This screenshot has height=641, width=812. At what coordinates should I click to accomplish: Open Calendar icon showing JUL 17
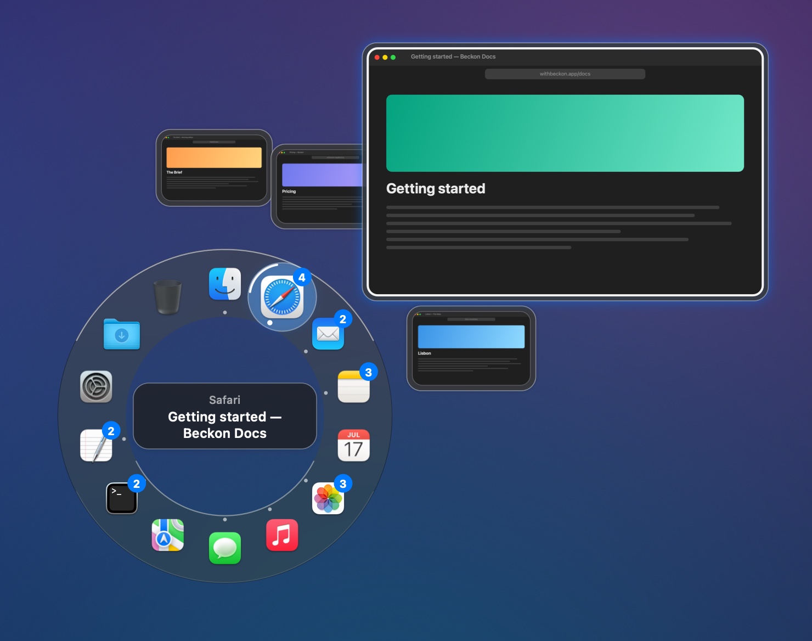point(354,445)
